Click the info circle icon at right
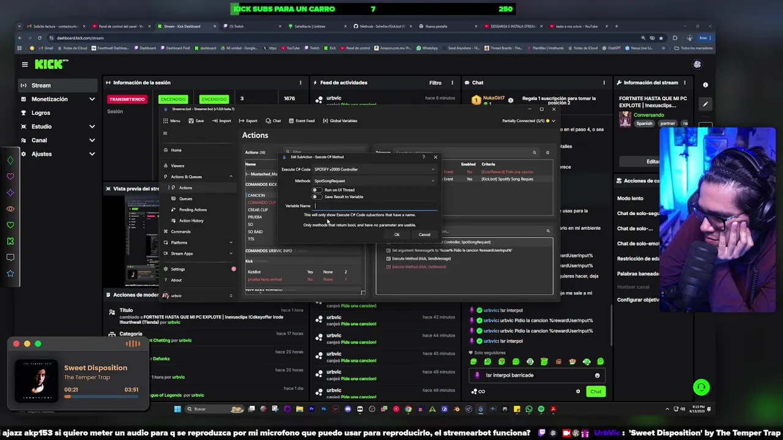Image resolution: width=783 pixels, height=440 pixels. point(705,85)
